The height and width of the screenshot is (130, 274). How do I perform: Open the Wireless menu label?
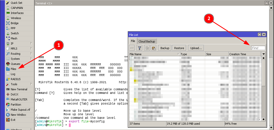[x=16, y=18]
